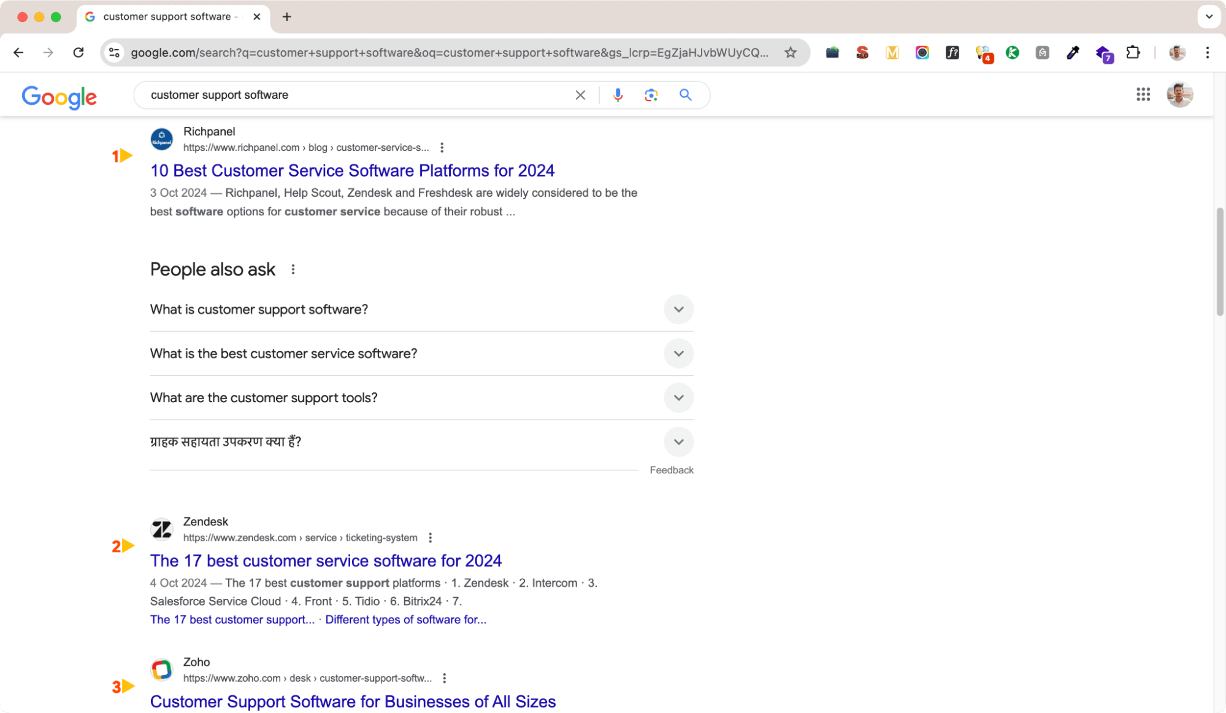Click the WhatFont extension icon
The height and width of the screenshot is (713, 1226).
(952, 53)
